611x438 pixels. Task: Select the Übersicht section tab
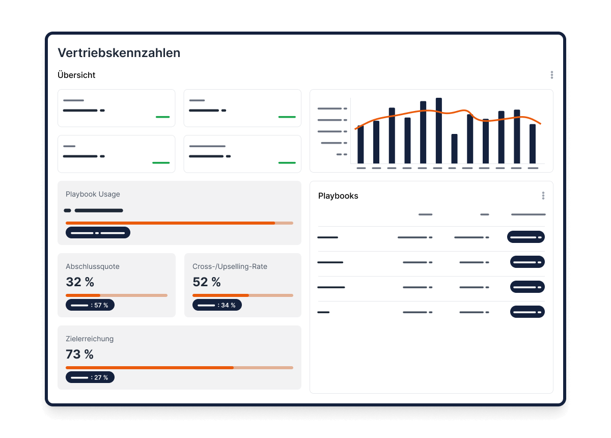pyautogui.click(x=76, y=75)
